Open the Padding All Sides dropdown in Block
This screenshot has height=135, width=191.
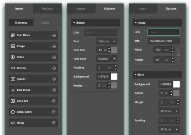tap(169, 129)
